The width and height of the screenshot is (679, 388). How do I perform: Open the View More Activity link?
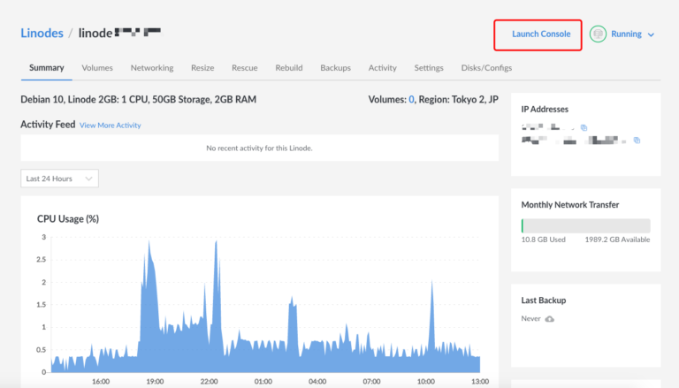[x=110, y=126]
